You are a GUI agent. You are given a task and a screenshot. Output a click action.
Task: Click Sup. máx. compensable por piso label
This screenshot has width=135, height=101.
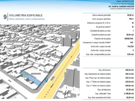tap(98, 54)
